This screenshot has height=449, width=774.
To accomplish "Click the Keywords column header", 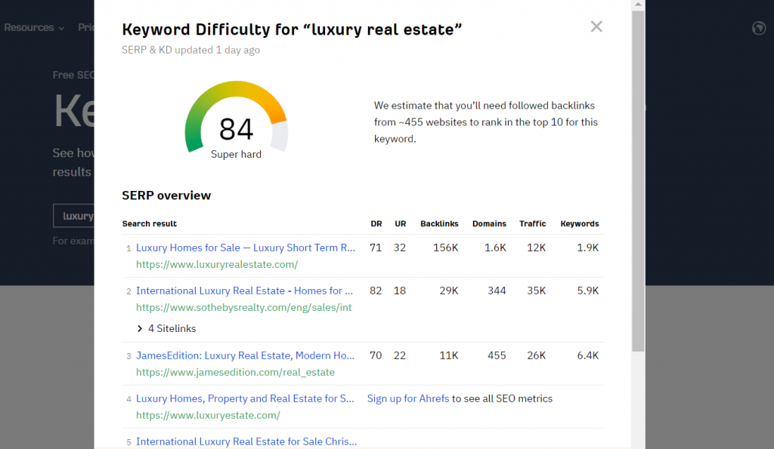I will click(x=579, y=223).
